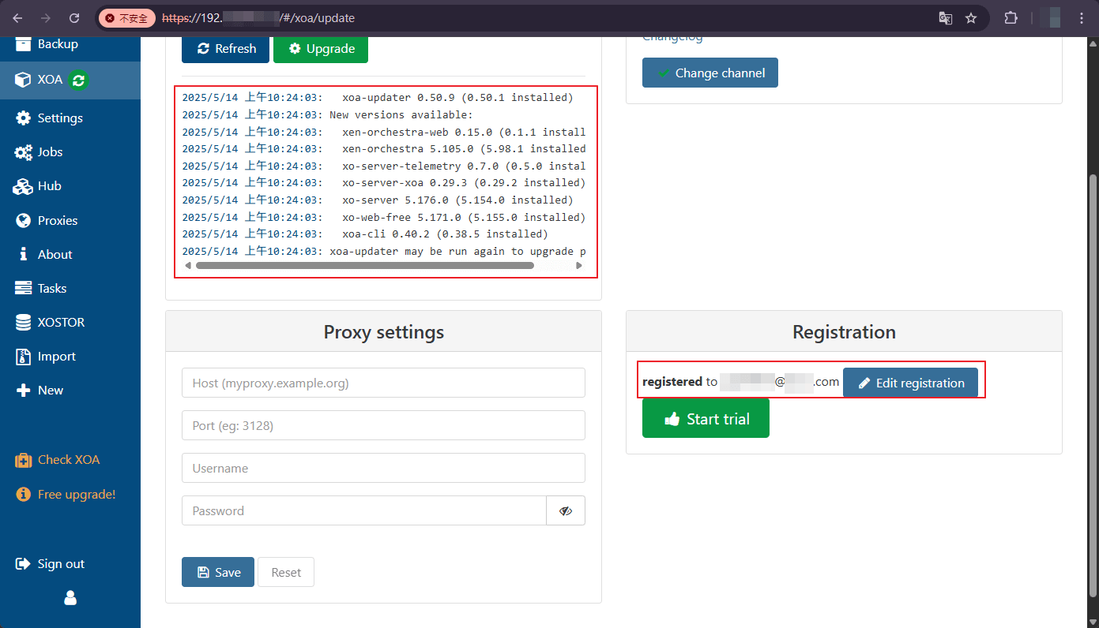Click the log scrollbar right arrow
Image resolution: width=1099 pixels, height=628 pixels.
[x=579, y=266]
